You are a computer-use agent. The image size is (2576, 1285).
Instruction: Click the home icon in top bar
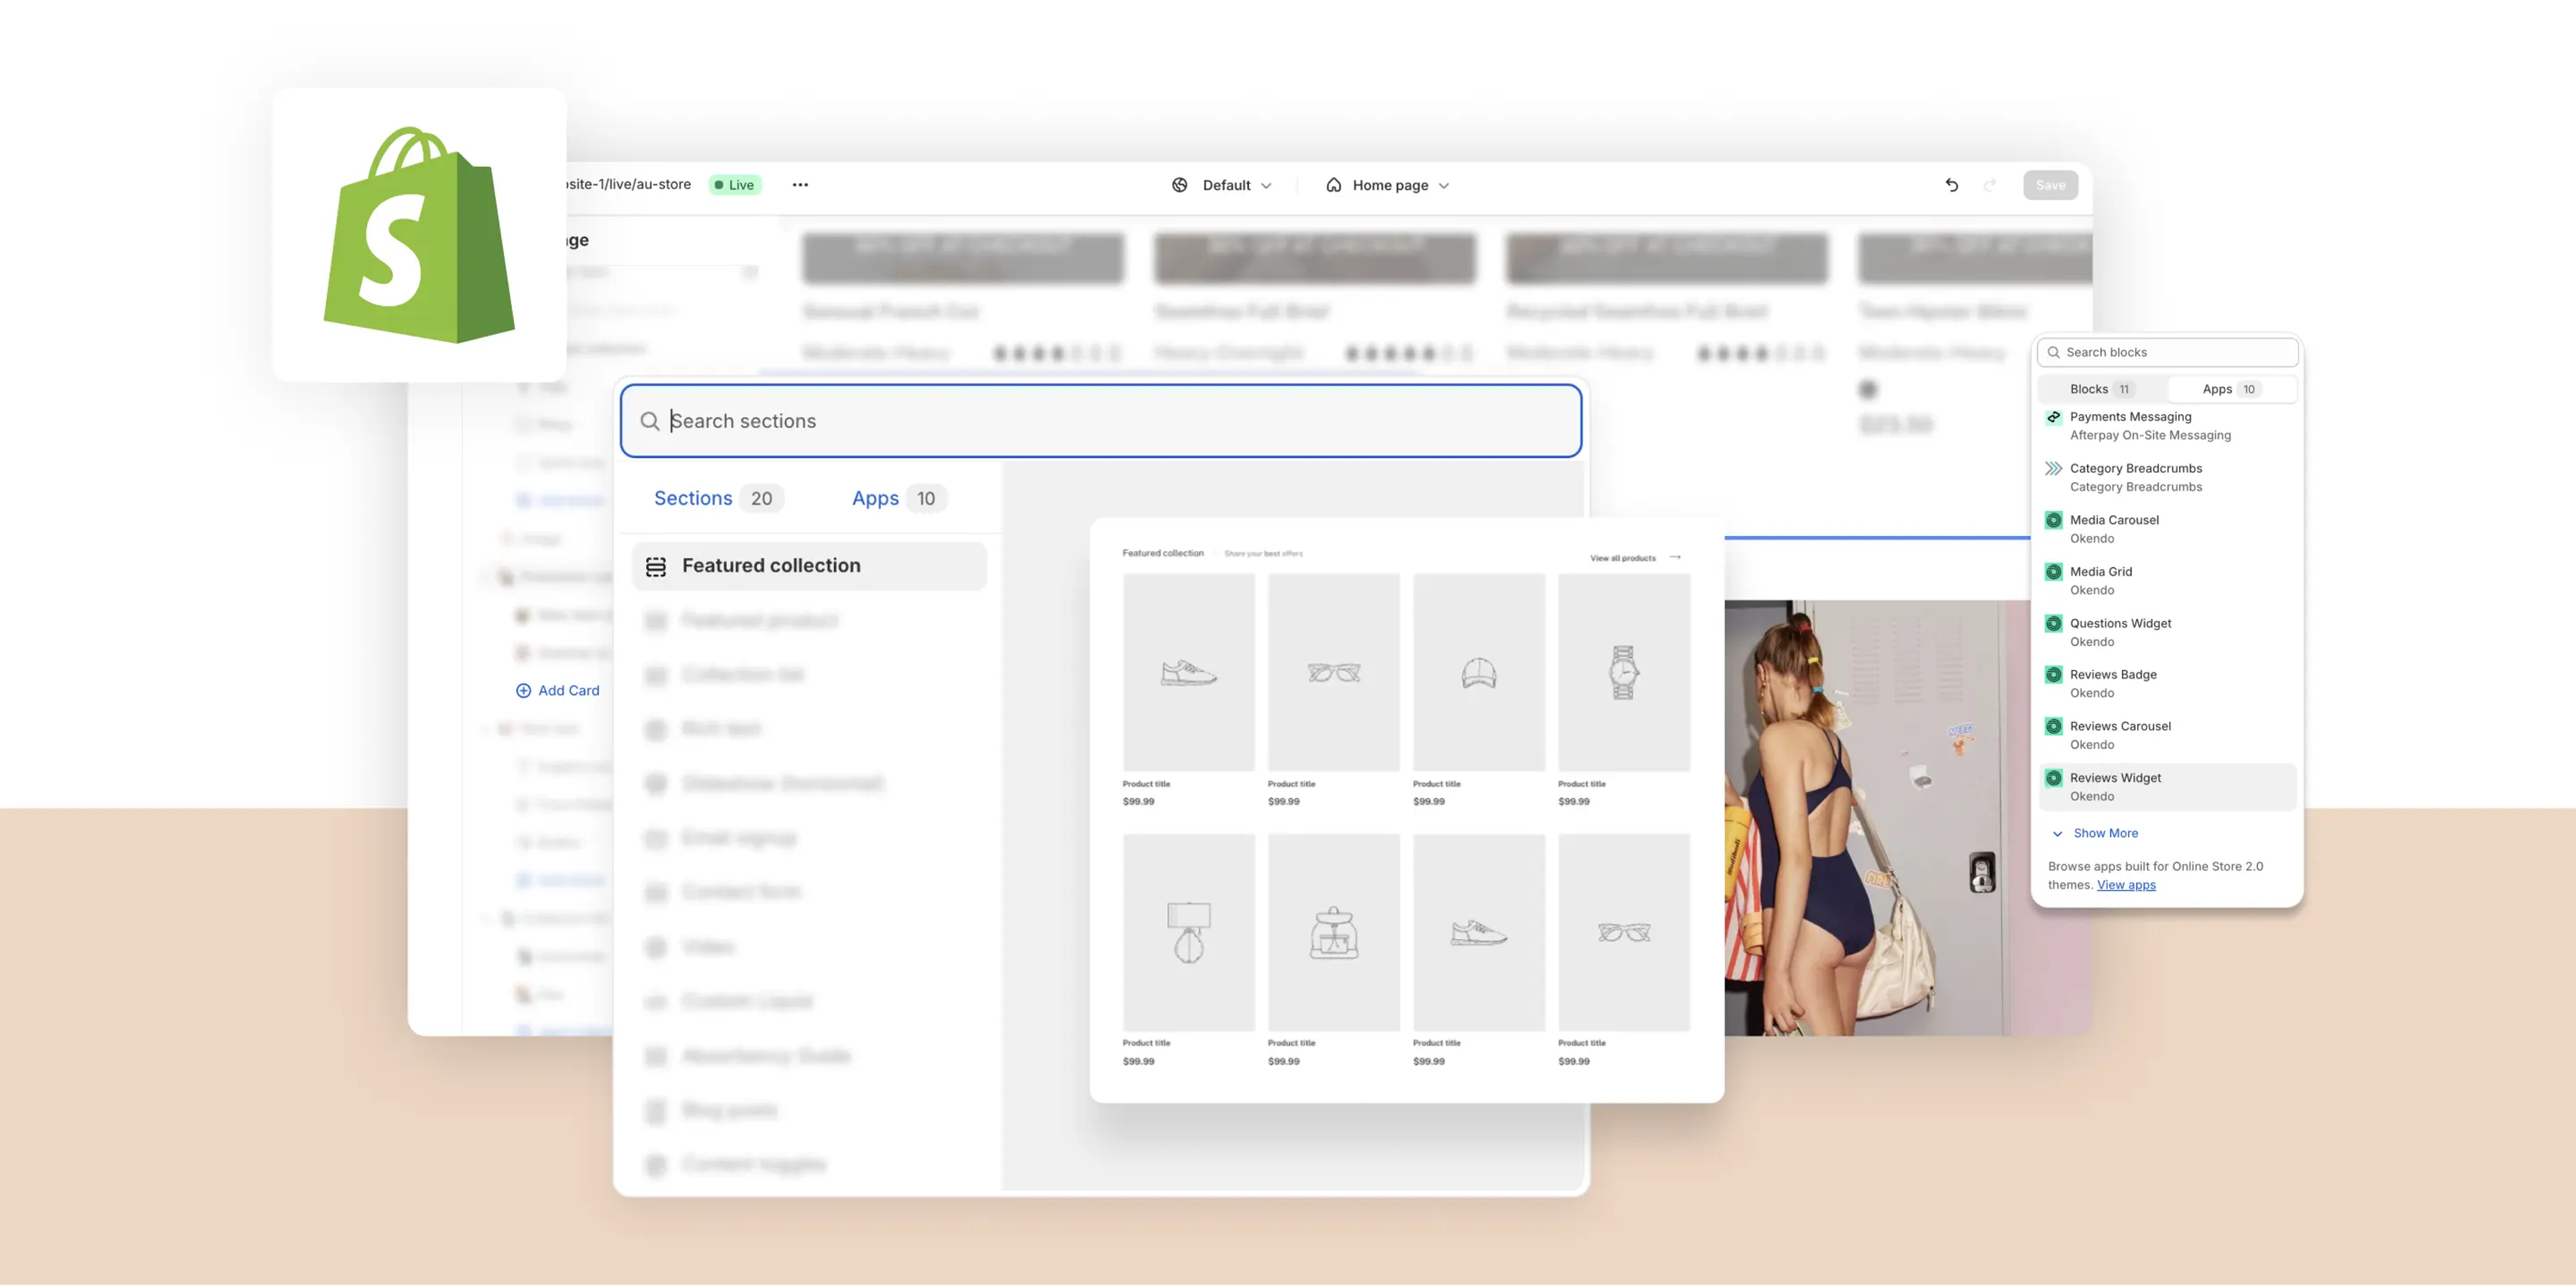point(1333,185)
